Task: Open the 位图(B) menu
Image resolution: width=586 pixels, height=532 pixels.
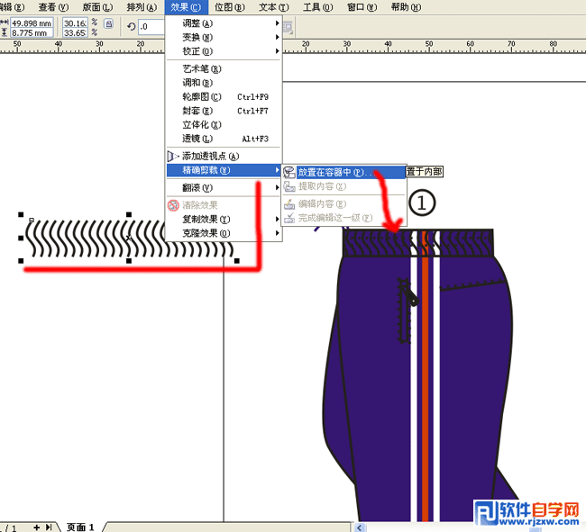Action: [230, 7]
